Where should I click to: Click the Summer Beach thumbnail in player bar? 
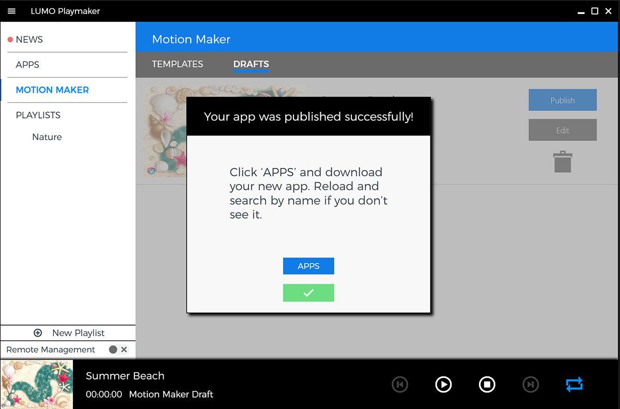pyautogui.click(x=37, y=384)
